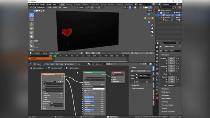Toggle the Auto Refresh checkbox in the Image Texture node

pos(43,101)
